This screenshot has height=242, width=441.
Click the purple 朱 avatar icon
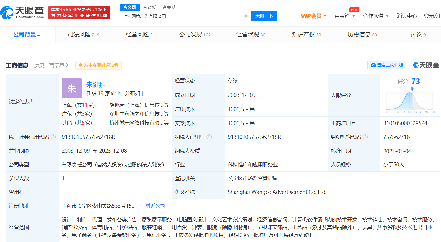coord(72,88)
